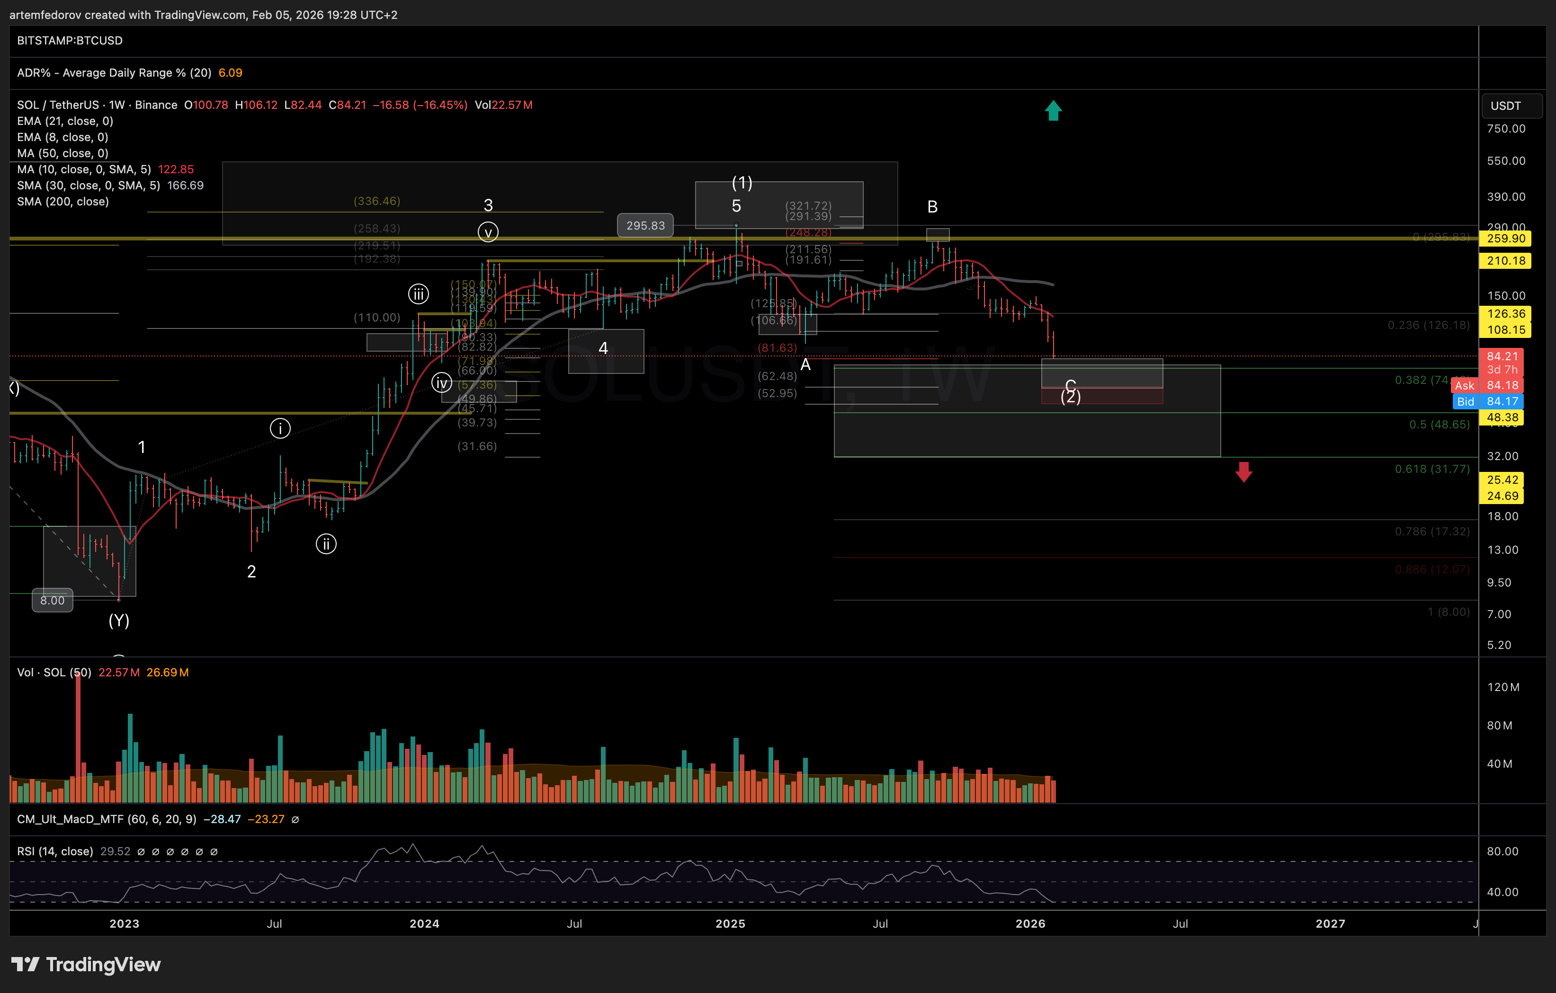This screenshot has width=1556, height=993.
Task: Select the RSI (14, close) indicator legend
Action: (x=55, y=851)
